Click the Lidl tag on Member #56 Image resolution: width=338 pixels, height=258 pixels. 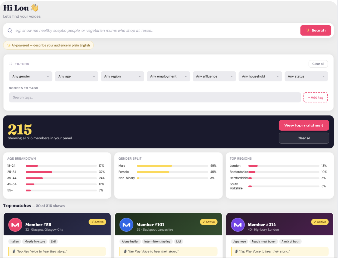tap(54, 241)
